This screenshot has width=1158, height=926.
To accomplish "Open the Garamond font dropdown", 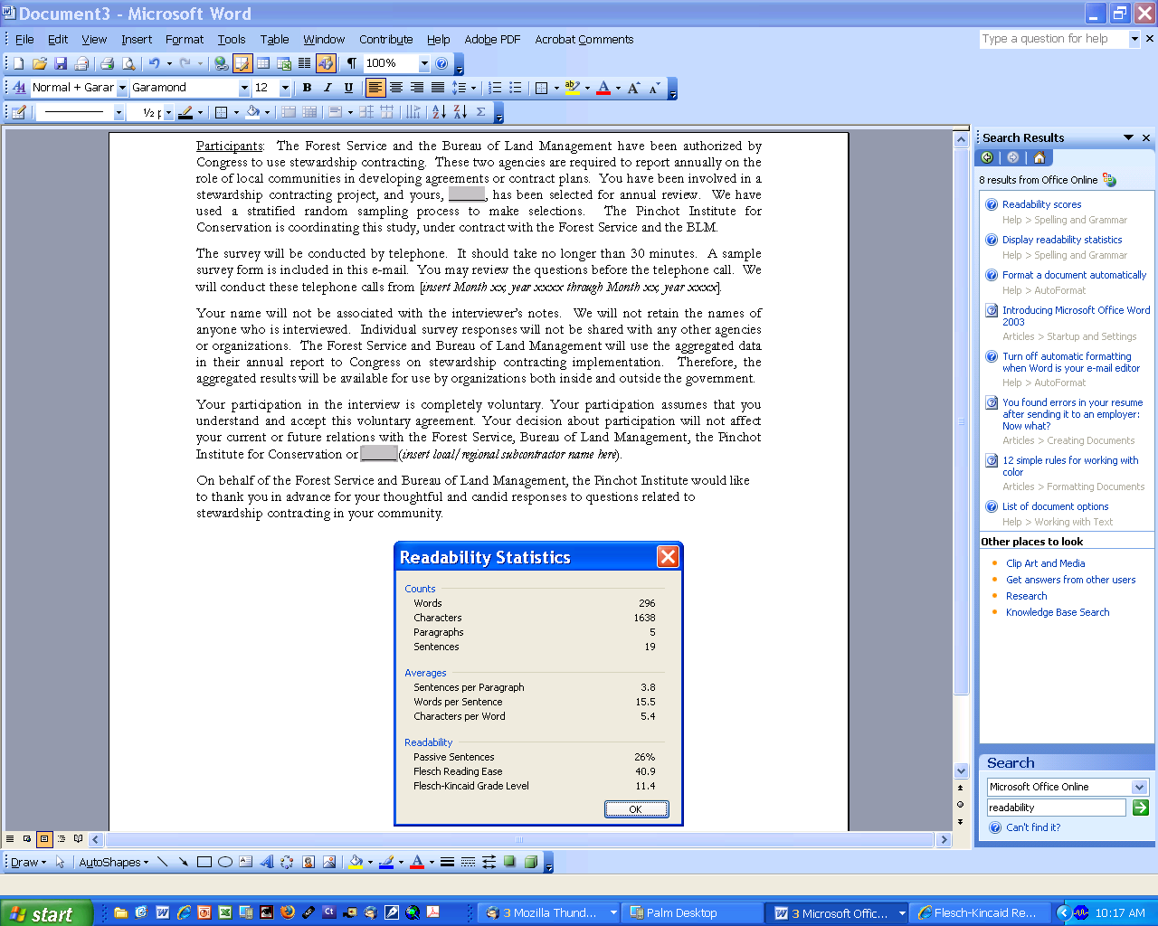I will tap(243, 88).
